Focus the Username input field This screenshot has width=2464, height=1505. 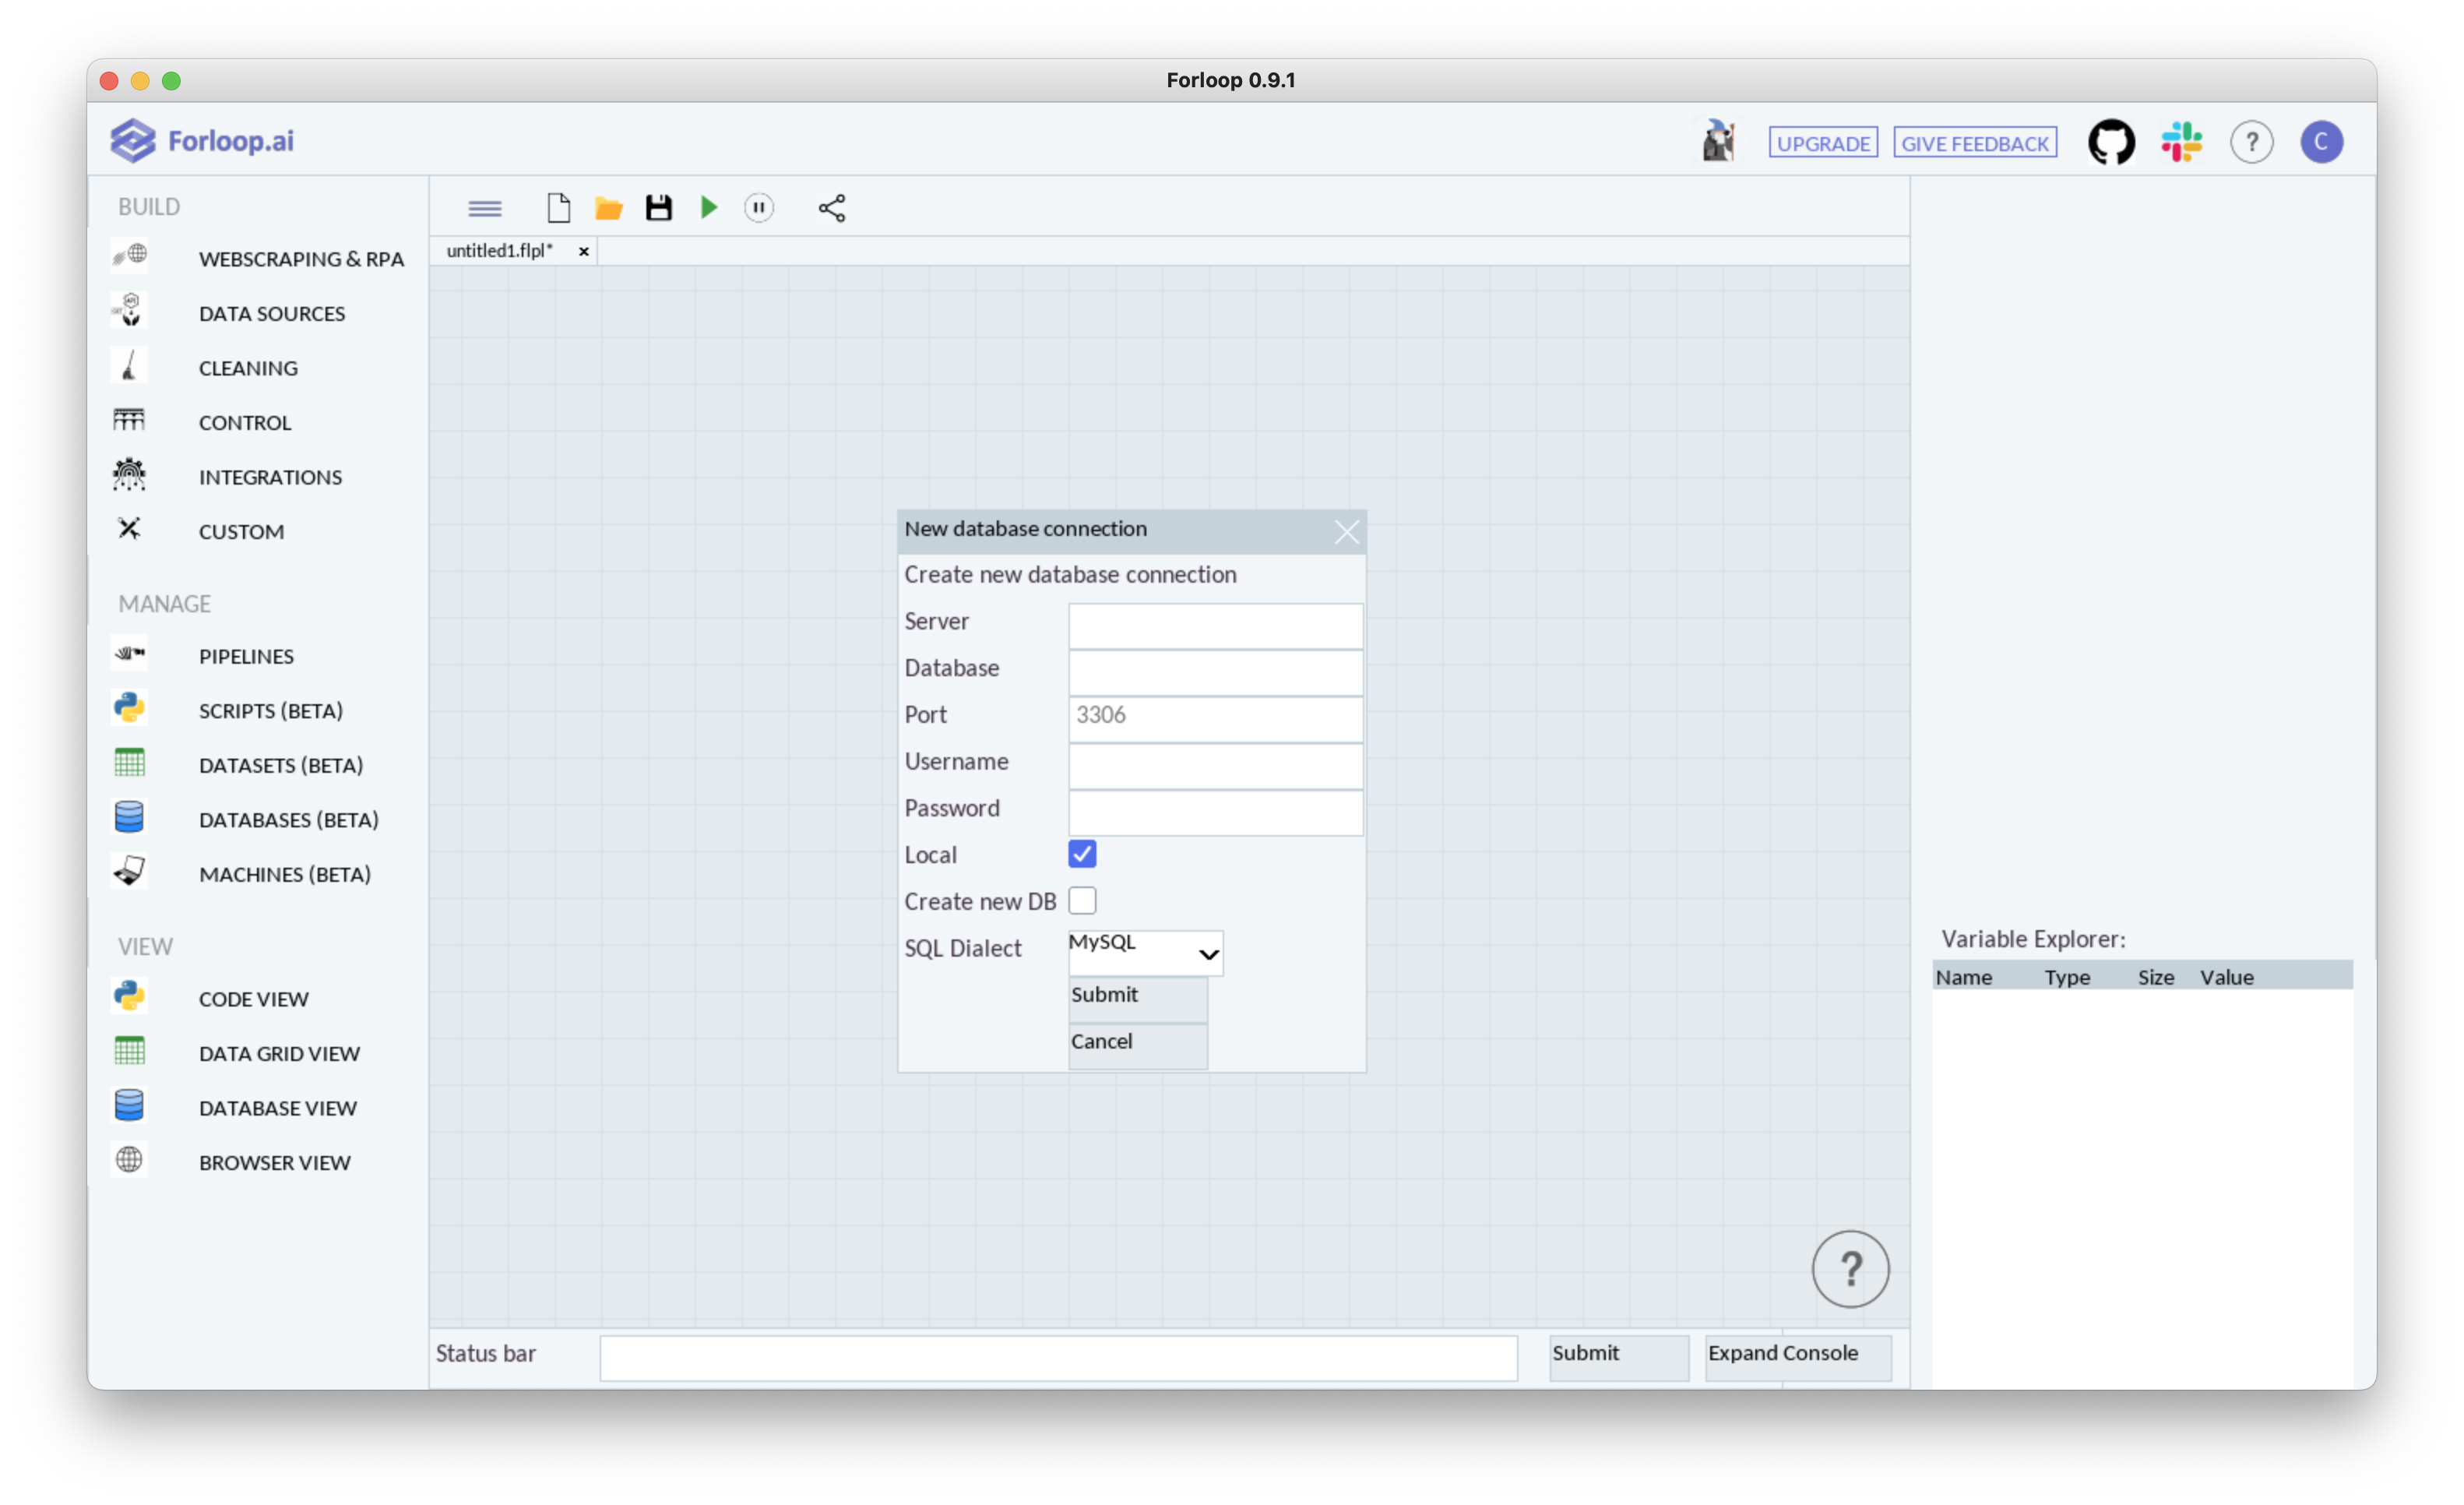[1215, 766]
